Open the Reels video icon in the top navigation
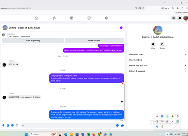 pos(71,18)
